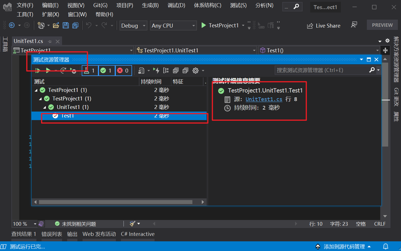The image size is (401, 251).
Task: Click the Navigate Backward arrow icon
Action: [x=12, y=25]
